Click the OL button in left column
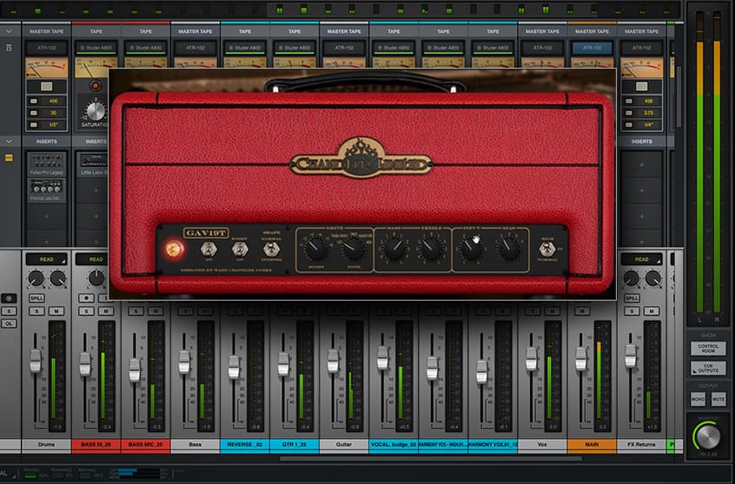 click(x=9, y=323)
